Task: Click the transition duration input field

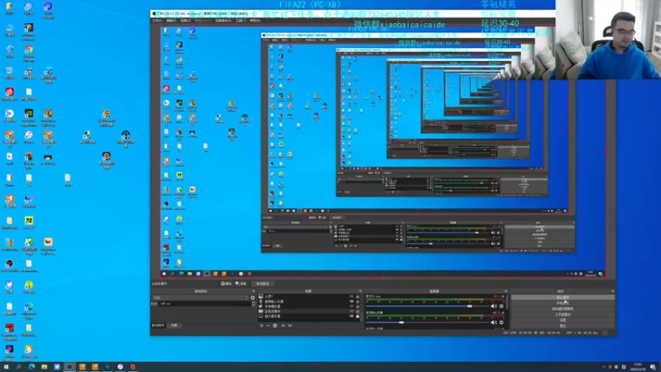Action: point(205,303)
